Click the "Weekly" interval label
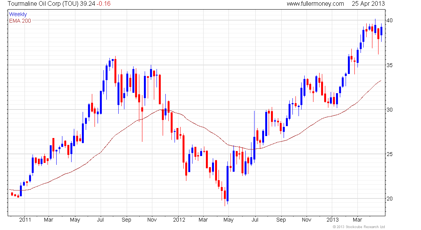 tap(18, 14)
